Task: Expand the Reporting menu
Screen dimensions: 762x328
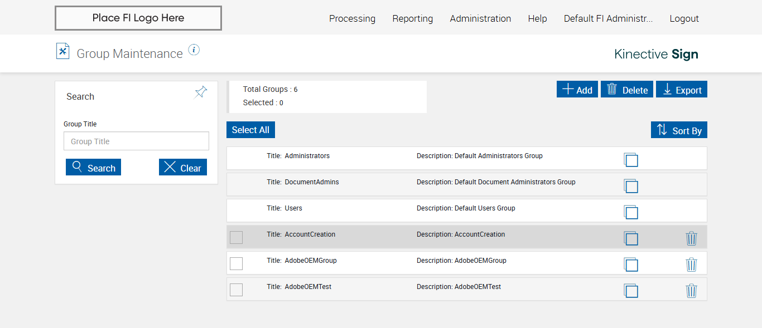Action: click(x=412, y=18)
